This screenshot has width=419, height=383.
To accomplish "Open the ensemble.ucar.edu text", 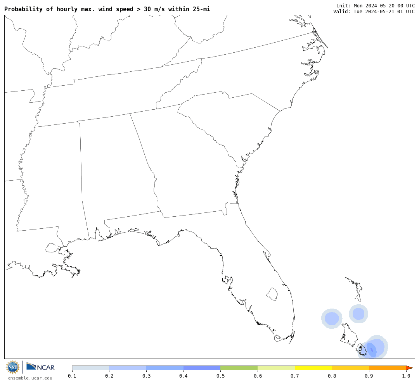I will (30, 378).
